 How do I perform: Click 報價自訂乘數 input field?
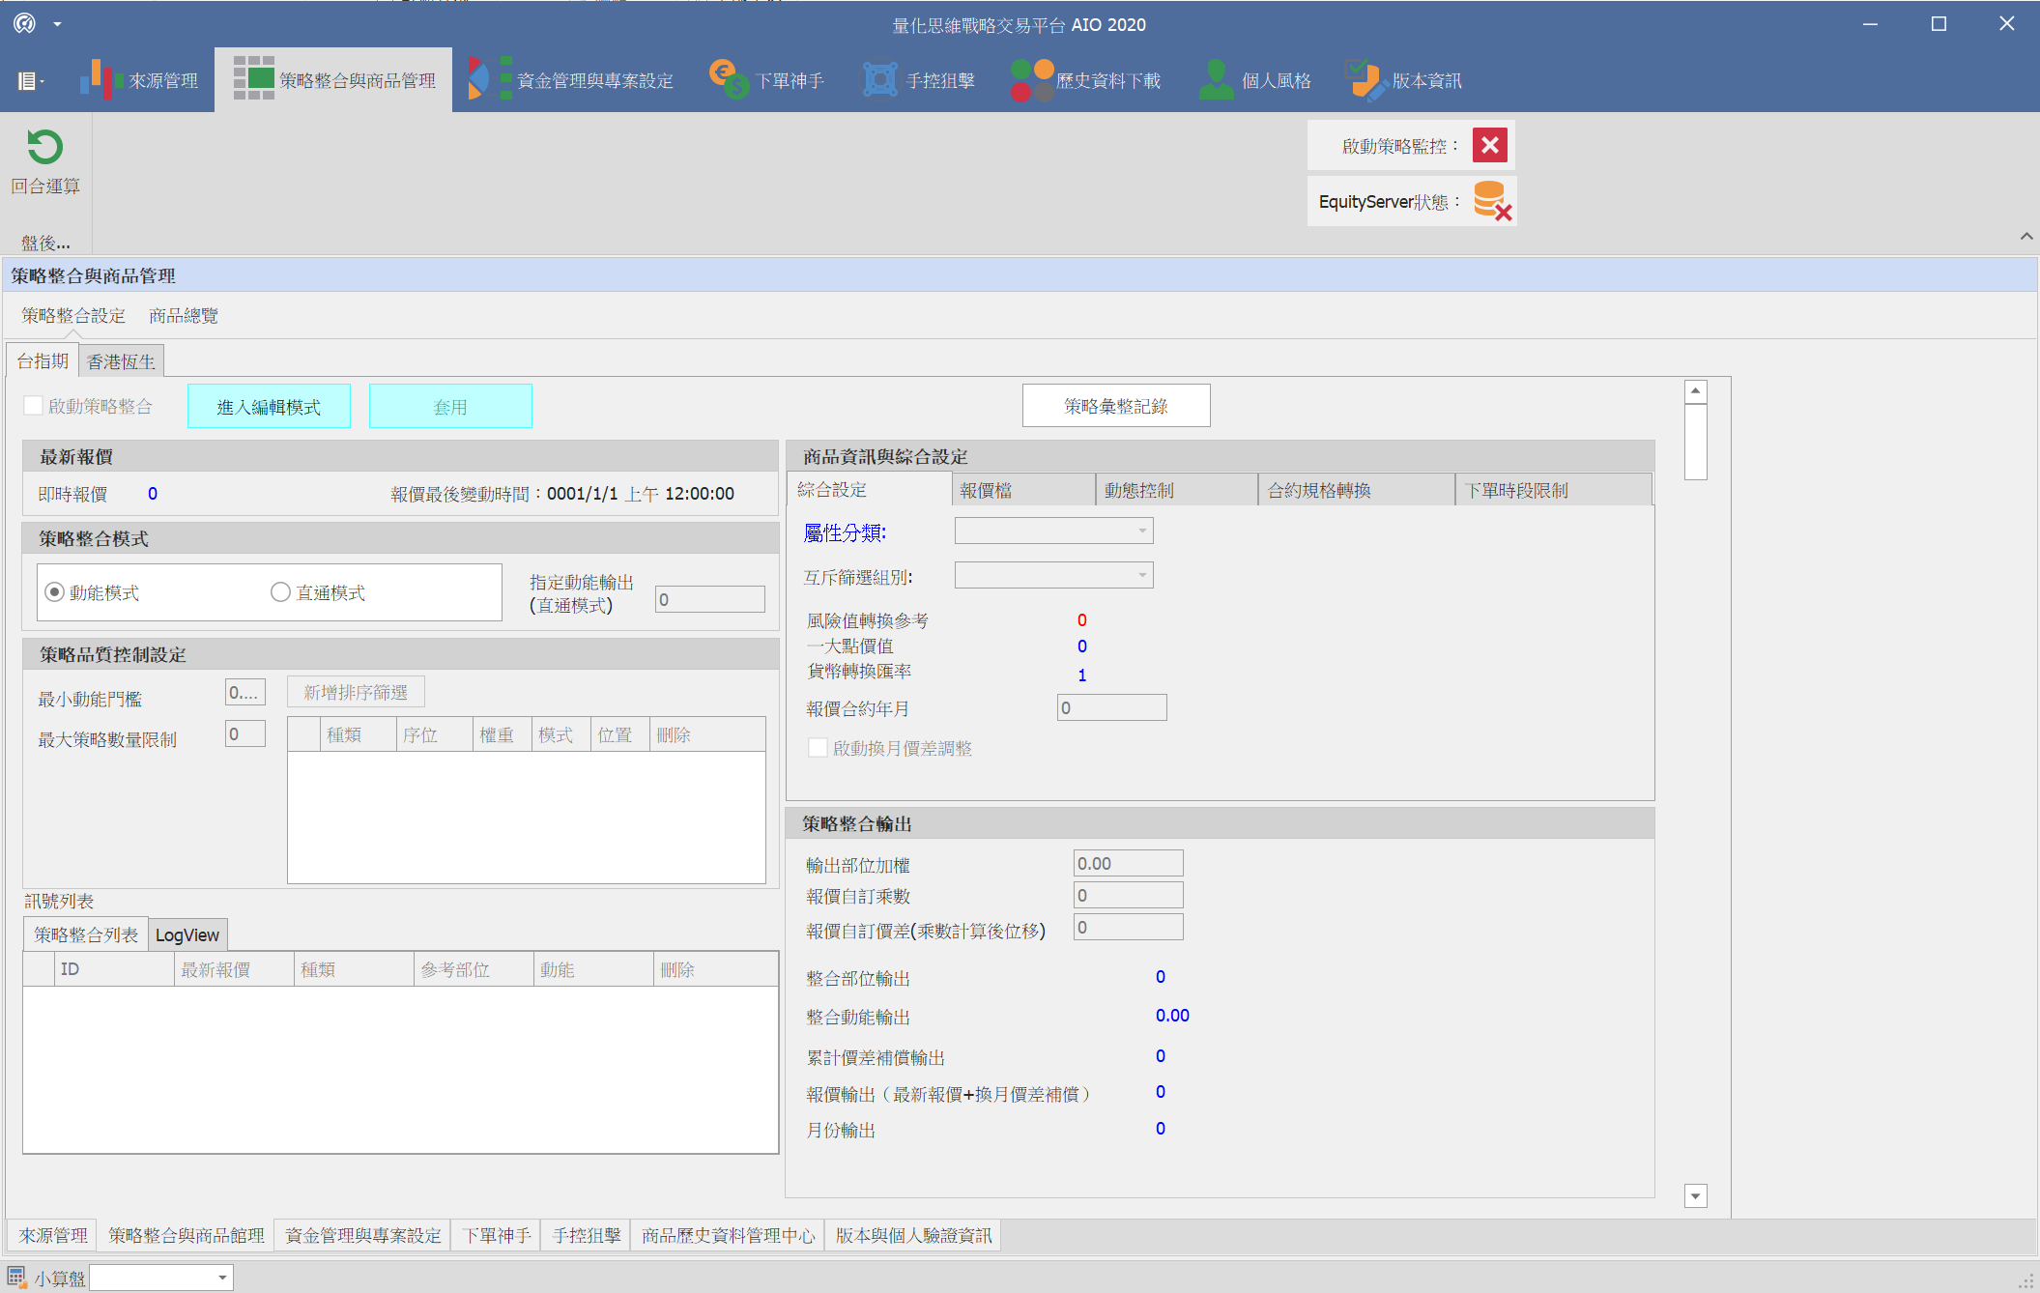pos(1129,895)
